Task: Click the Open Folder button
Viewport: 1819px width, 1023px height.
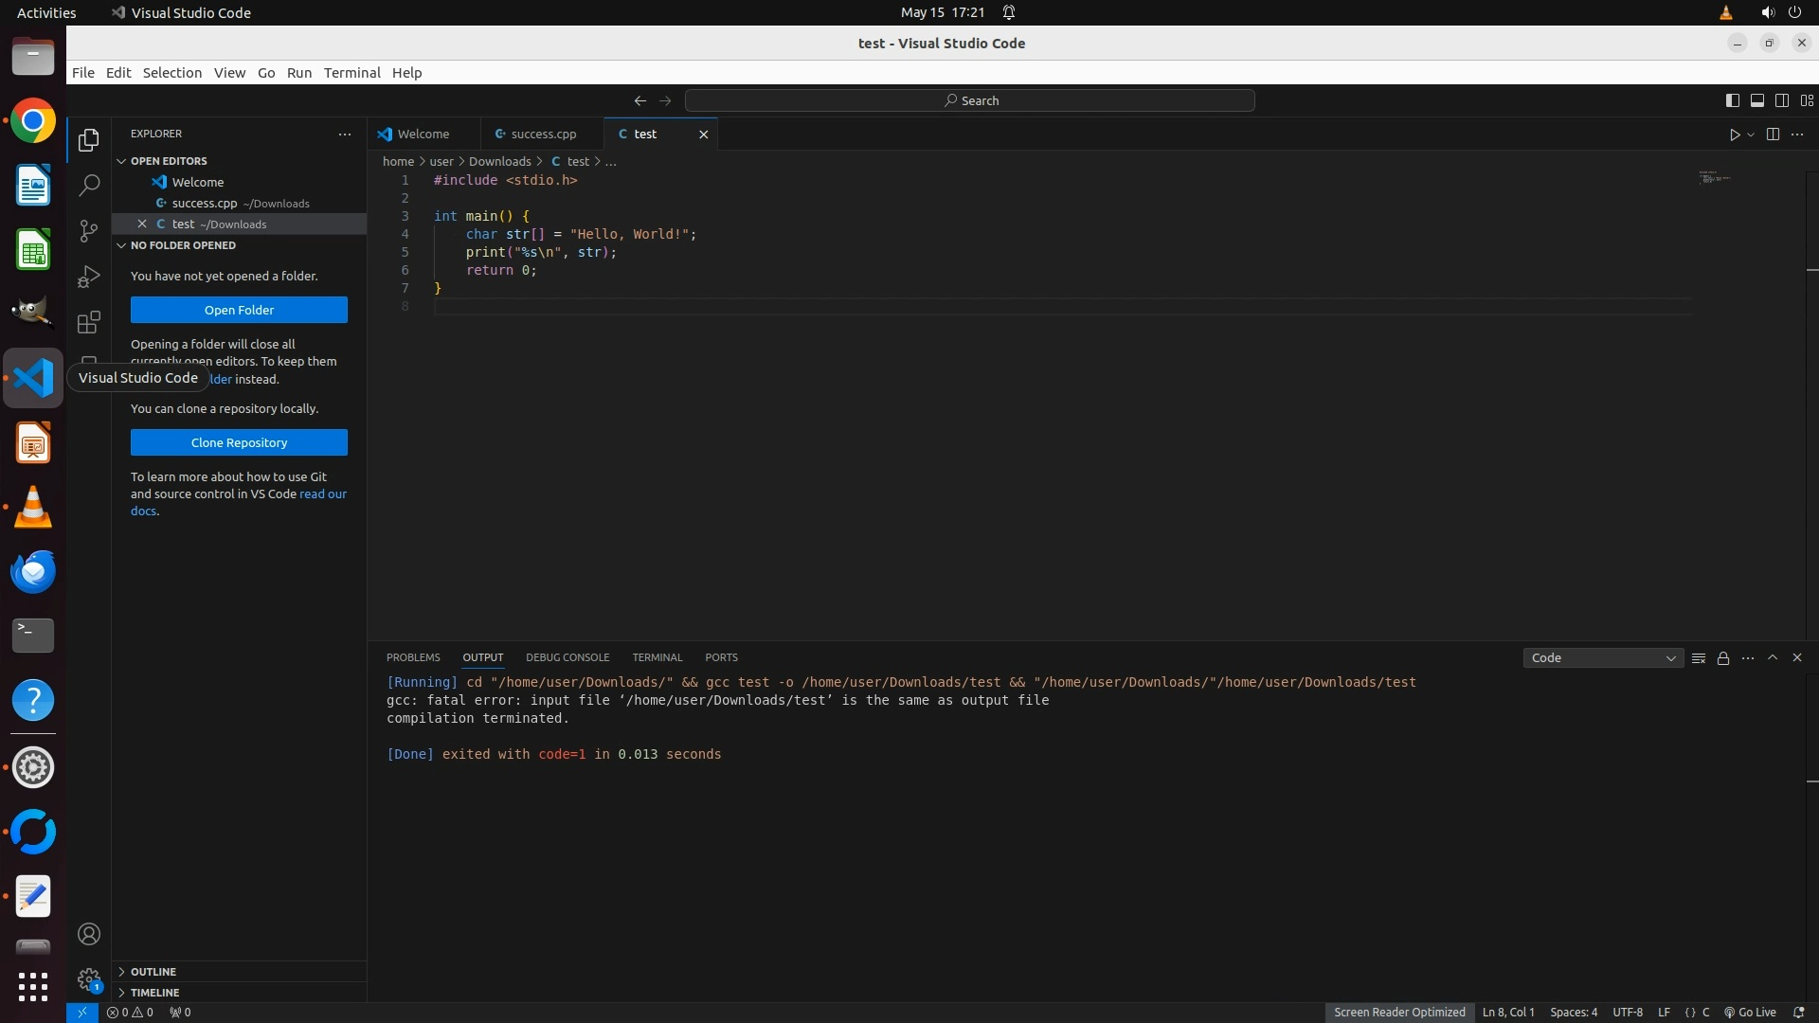Action: pyautogui.click(x=239, y=310)
